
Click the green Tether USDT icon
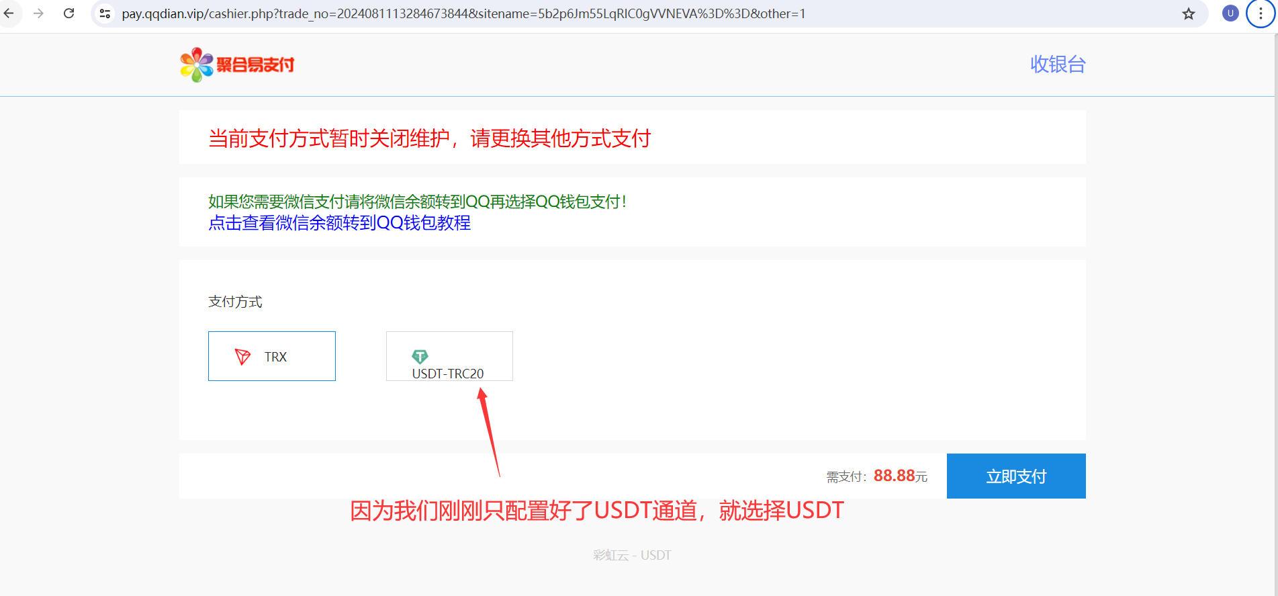click(x=420, y=357)
